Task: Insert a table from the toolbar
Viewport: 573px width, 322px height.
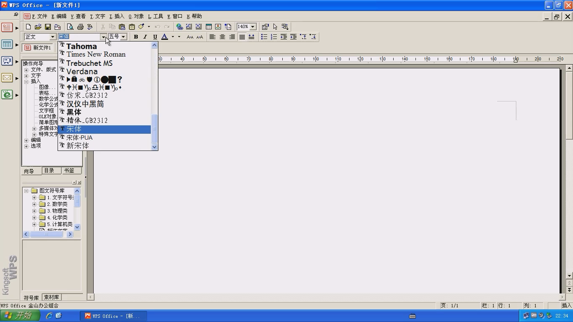Action: coord(208,27)
